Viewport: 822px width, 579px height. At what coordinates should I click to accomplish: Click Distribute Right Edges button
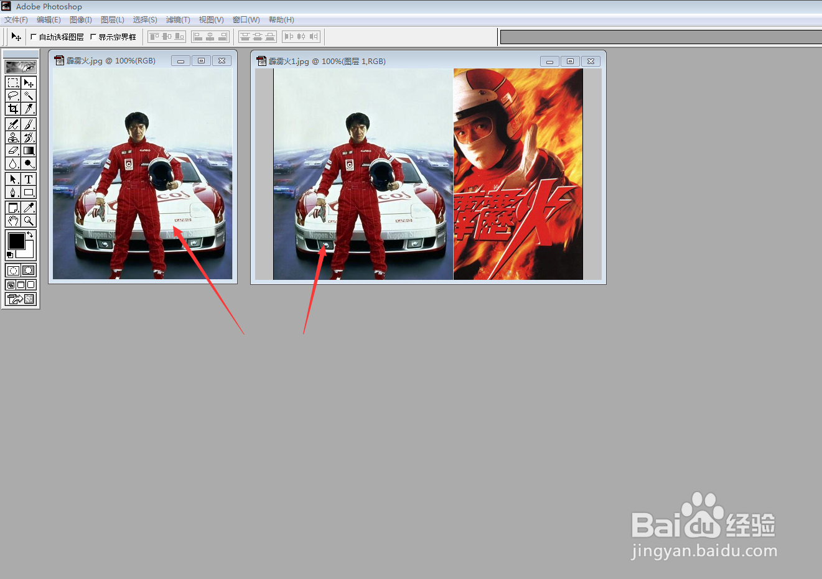pos(314,37)
